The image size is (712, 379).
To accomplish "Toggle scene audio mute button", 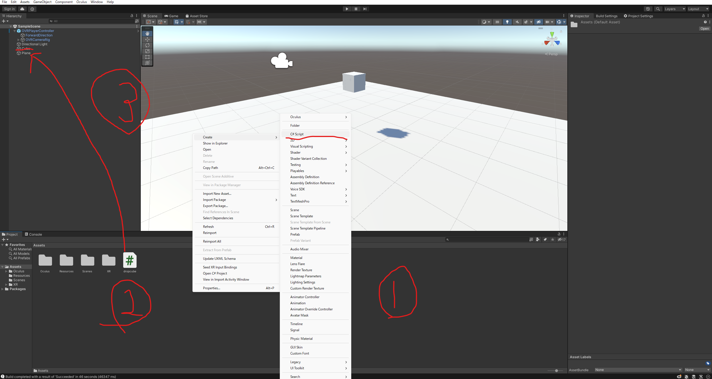I will pyautogui.click(x=517, y=22).
